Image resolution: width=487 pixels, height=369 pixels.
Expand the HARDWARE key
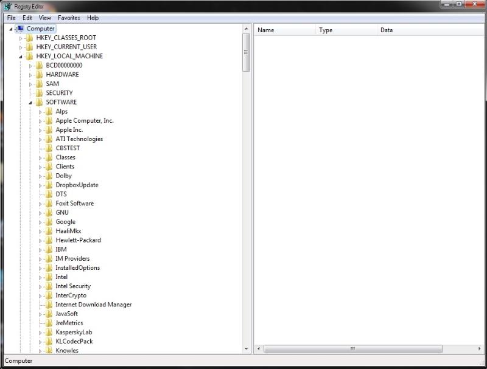pos(30,75)
